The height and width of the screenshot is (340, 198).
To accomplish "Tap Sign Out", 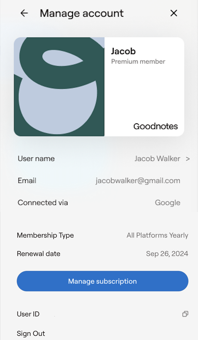I will coord(31,334).
